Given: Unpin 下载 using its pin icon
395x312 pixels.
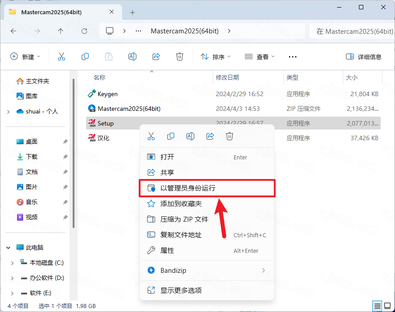Looking at the screenshot, I should [x=65, y=157].
